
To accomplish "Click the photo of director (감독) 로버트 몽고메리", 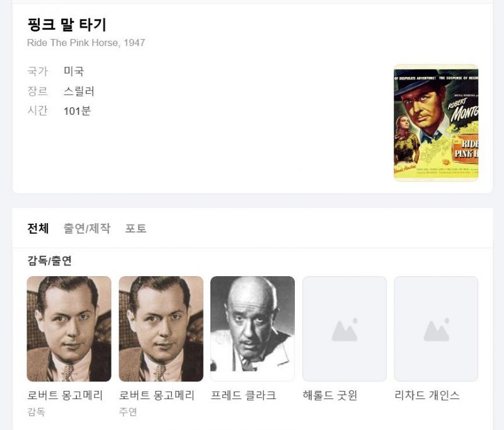I will (x=69, y=328).
